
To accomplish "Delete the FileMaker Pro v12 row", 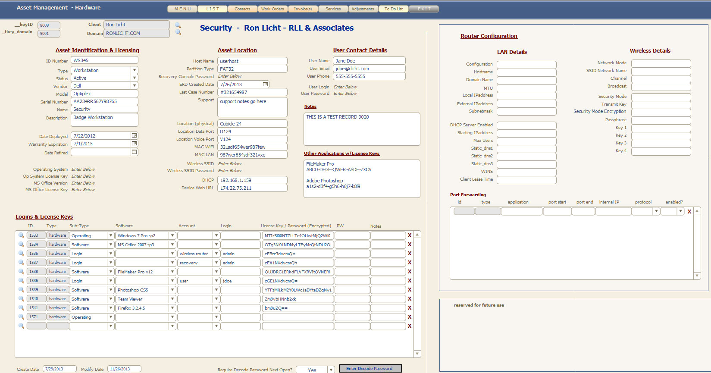I will (410, 272).
